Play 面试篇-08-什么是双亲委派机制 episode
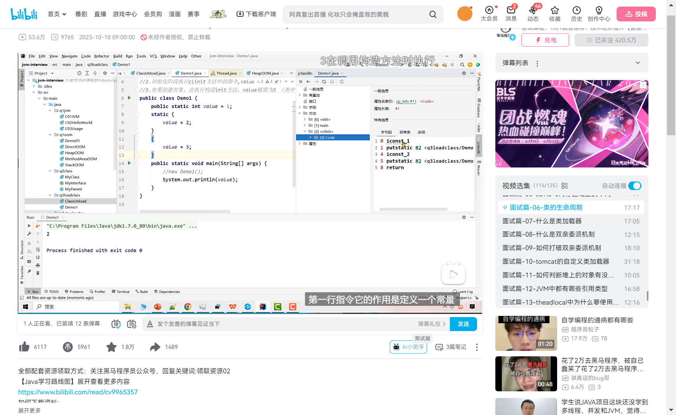The width and height of the screenshot is (676, 415). 571,234
